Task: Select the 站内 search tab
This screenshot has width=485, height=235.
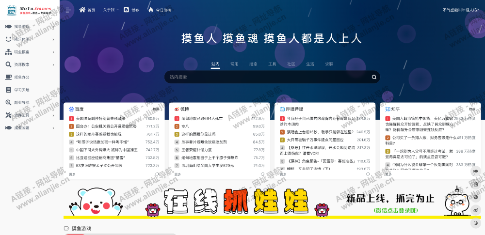Action: (x=216, y=64)
